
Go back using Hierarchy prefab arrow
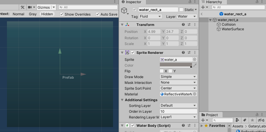(x=202, y=14)
